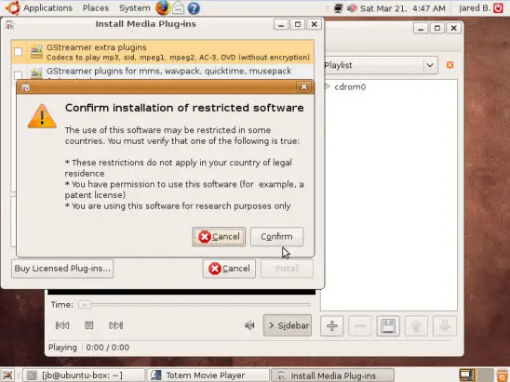Save the playlist to disk

click(388, 326)
